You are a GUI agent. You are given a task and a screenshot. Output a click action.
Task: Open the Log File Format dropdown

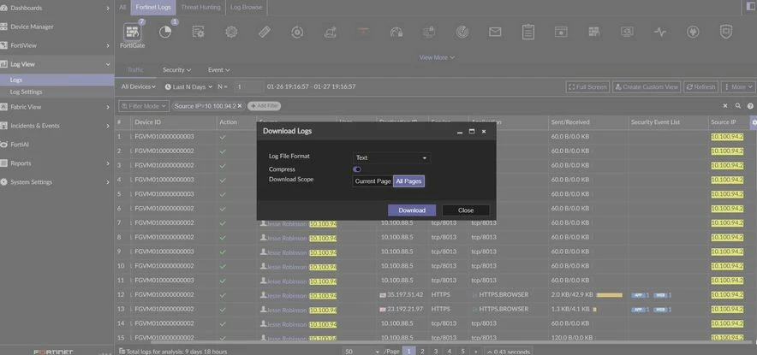tap(391, 157)
